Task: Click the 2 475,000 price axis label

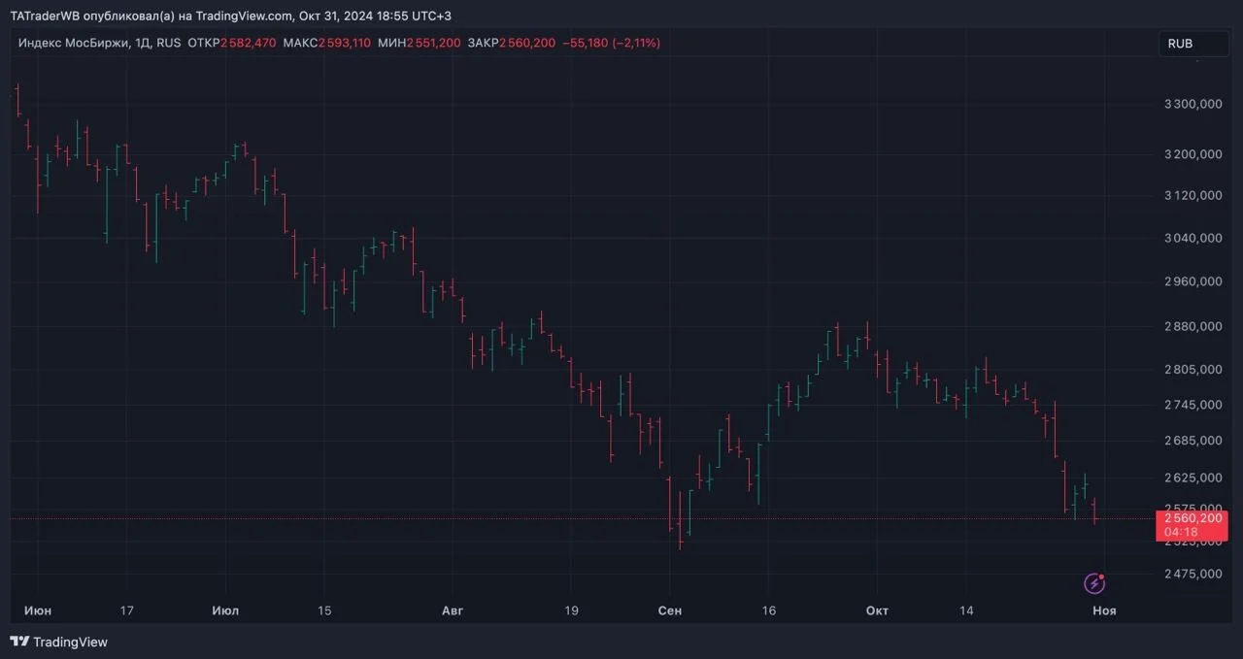Action: pos(1193,574)
